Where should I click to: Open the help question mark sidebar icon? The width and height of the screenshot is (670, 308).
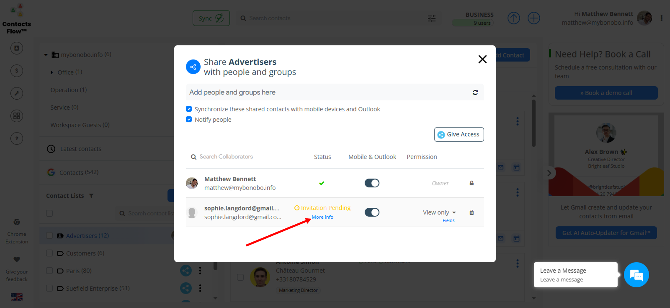[x=17, y=138]
